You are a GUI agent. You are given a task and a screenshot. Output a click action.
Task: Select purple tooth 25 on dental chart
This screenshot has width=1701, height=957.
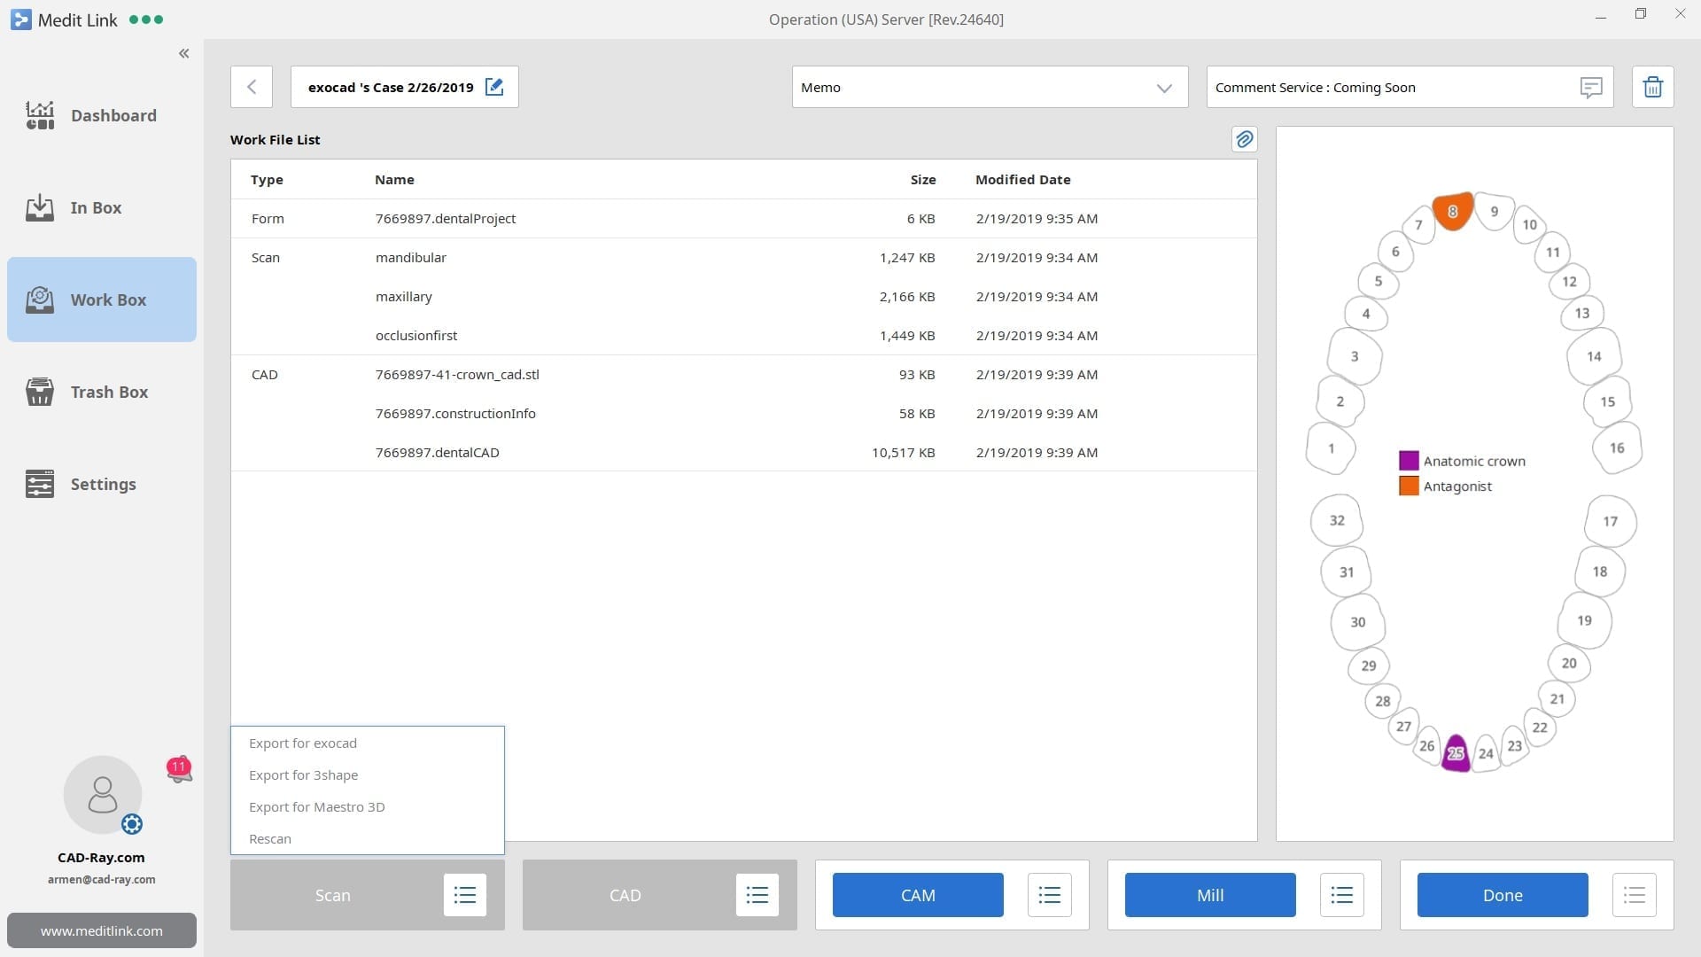click(1456, 753)
